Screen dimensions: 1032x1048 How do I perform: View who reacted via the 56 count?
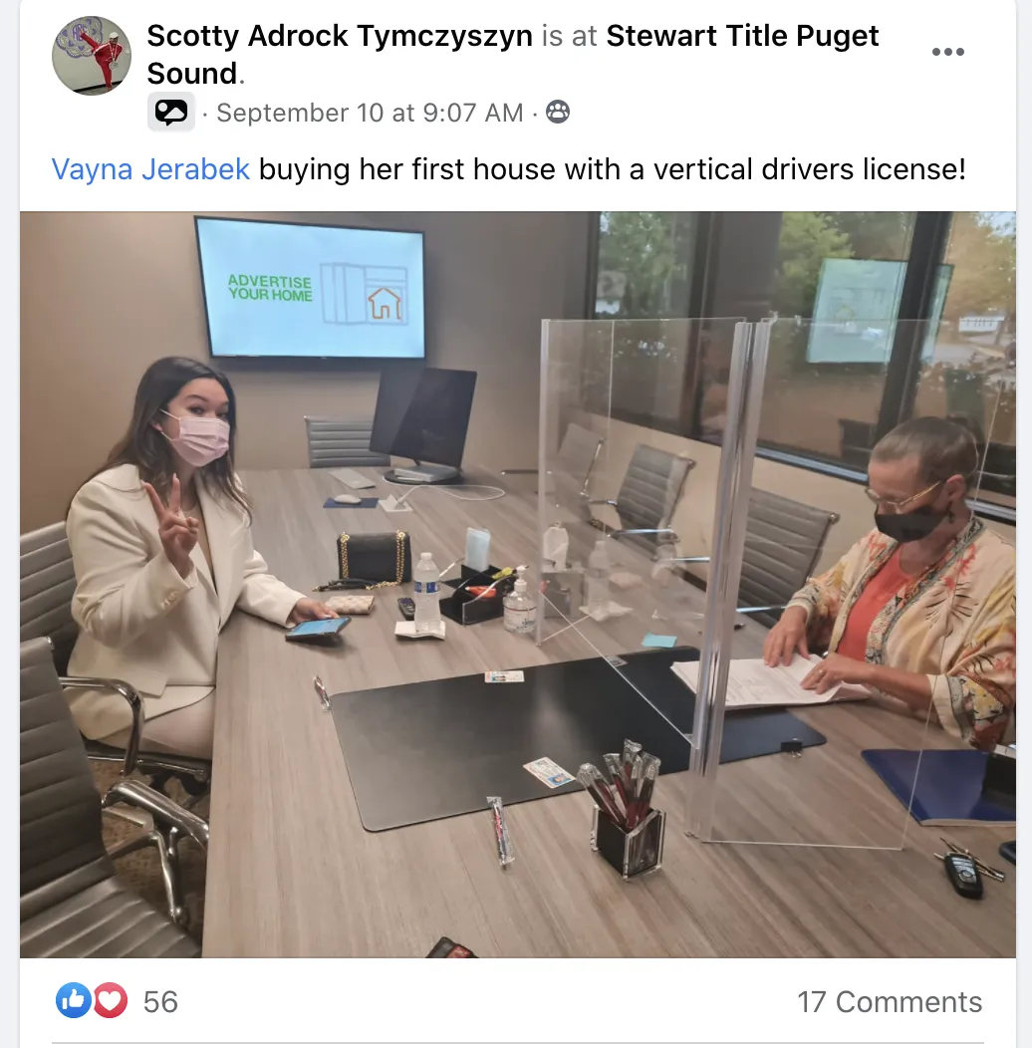pyautogui.click(x=160, y=1001)
